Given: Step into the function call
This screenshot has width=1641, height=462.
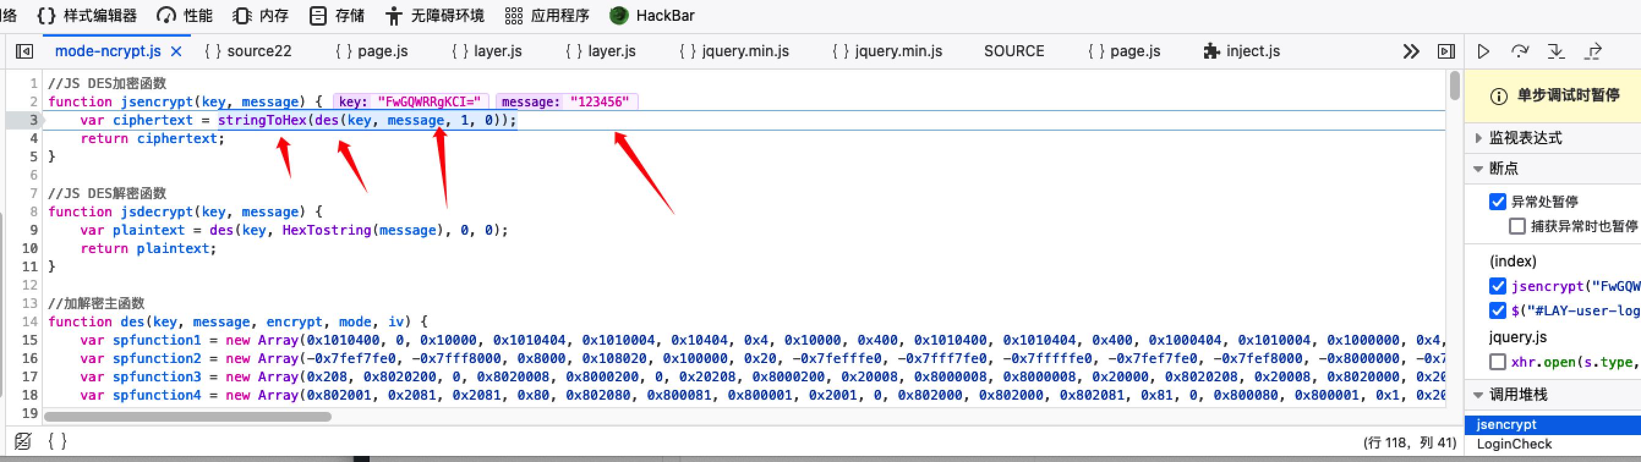Looking at the screenshot, I should 1557,51.
